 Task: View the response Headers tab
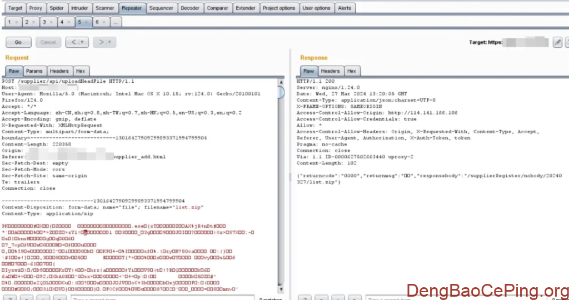click(x=330, y=71)
